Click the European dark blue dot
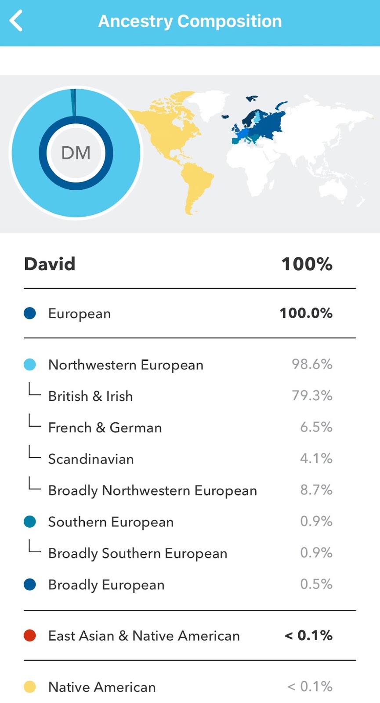The width and height of the screenshot is (380, 703). [x=30, y=313]
